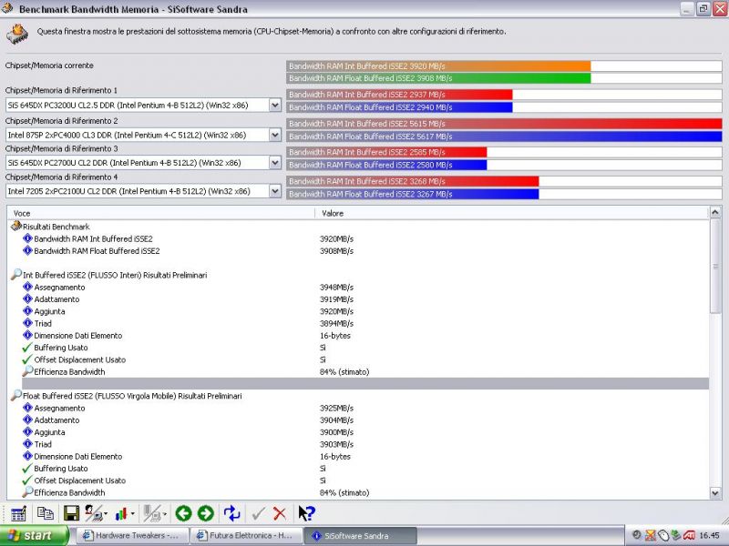The height and width of the screenshot is (546, 729).
Task: Click the results list scrollbar thumb
Action: tap(715, 266)
